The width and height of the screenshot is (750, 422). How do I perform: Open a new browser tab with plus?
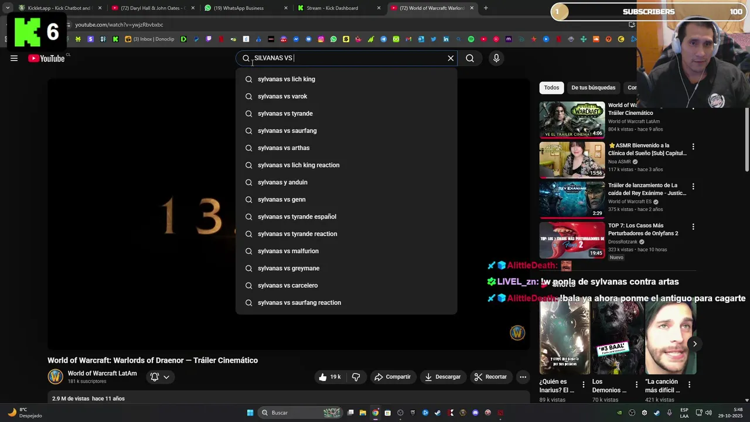click(486, 8)
